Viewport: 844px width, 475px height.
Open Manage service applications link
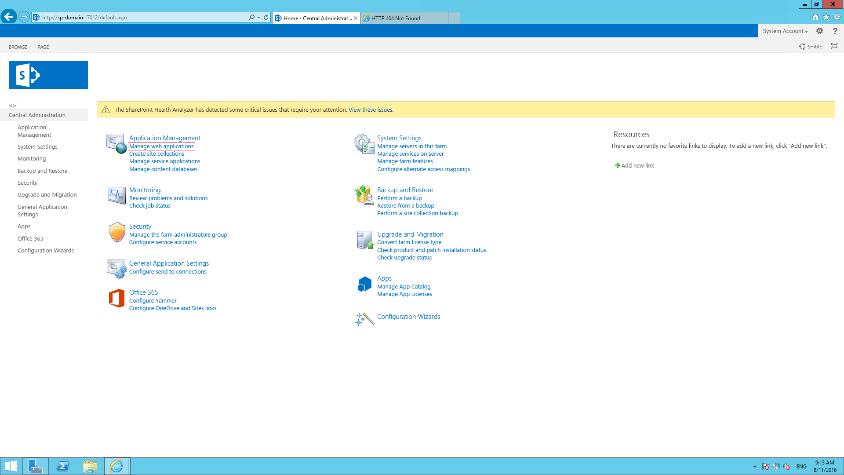click(x=164, y=161)
